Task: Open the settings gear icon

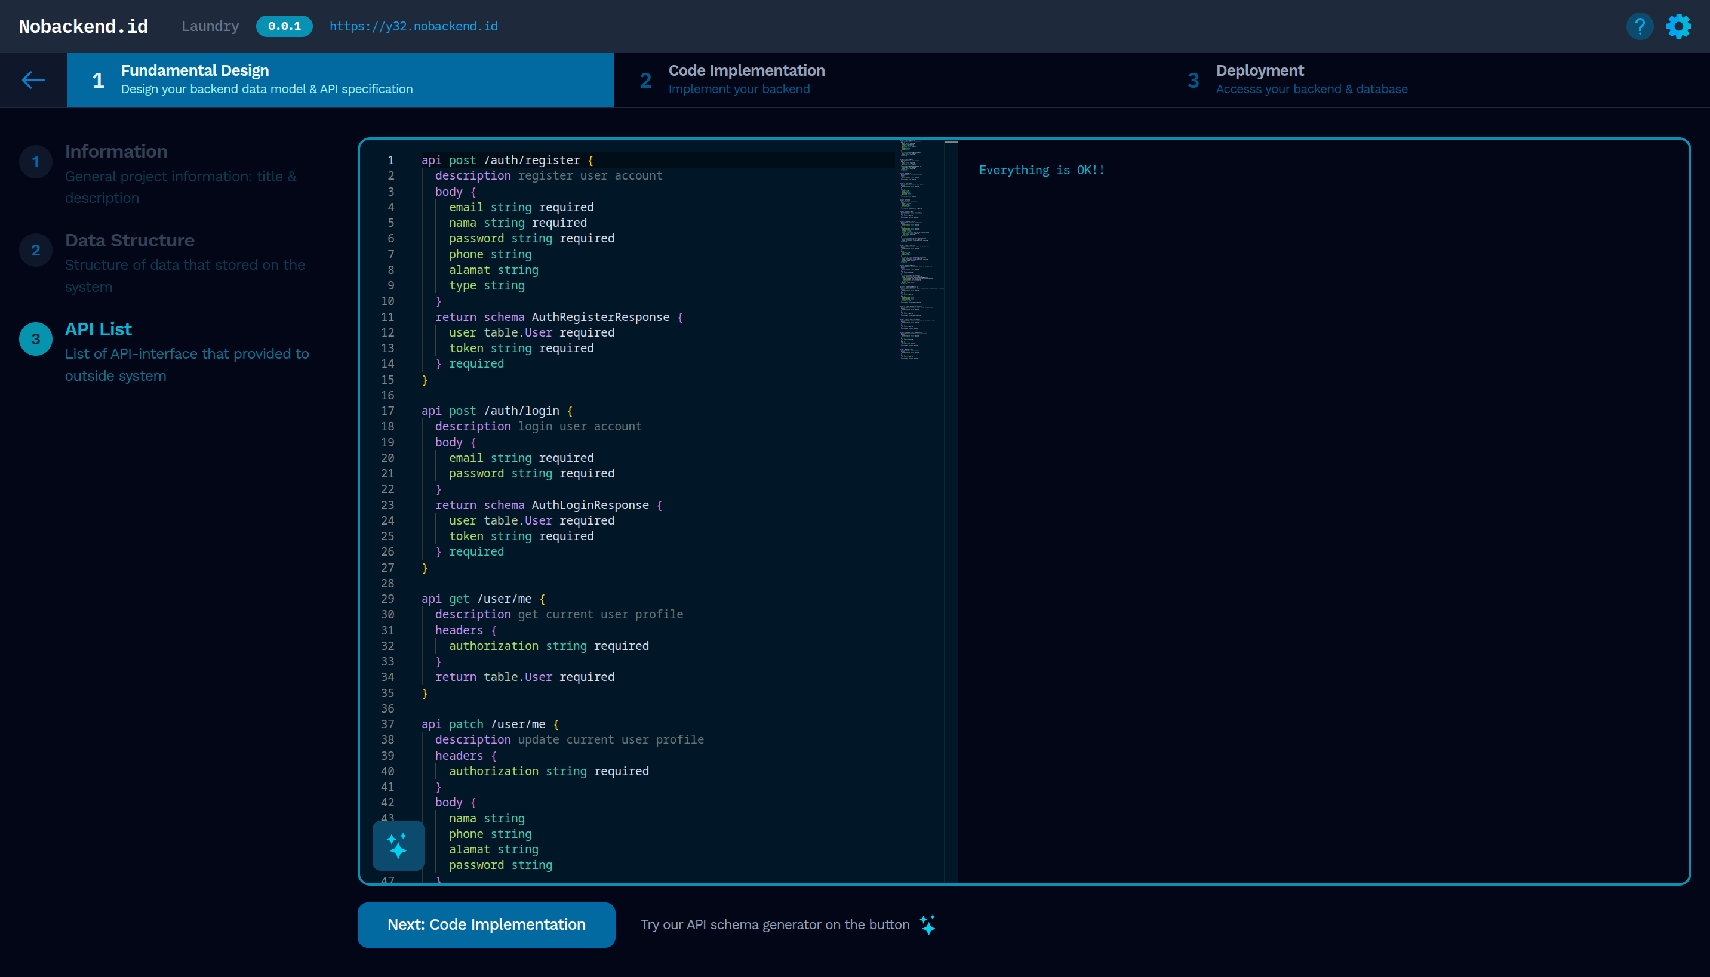Action: click(1678, 26)
